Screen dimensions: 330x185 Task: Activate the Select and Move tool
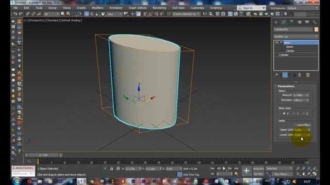click(x=87, y=14)
